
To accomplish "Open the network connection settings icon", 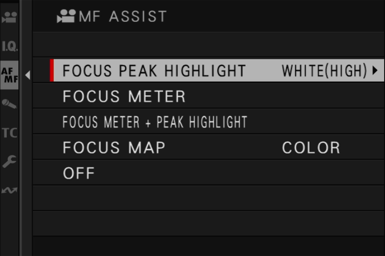I will [9, 190].
